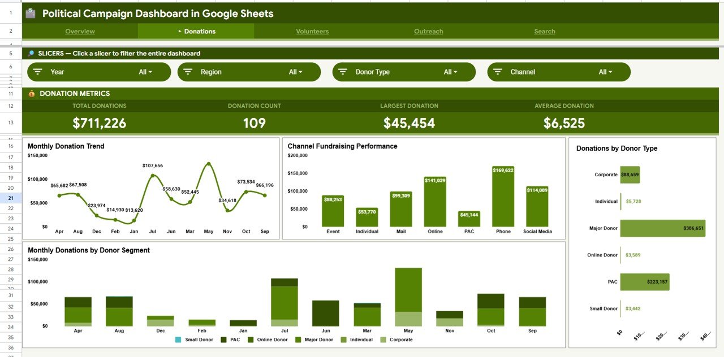This screenshot has height=357, width=724.
Task: Click the Online bar labeled $141,039
Action: tap(435, 201)
